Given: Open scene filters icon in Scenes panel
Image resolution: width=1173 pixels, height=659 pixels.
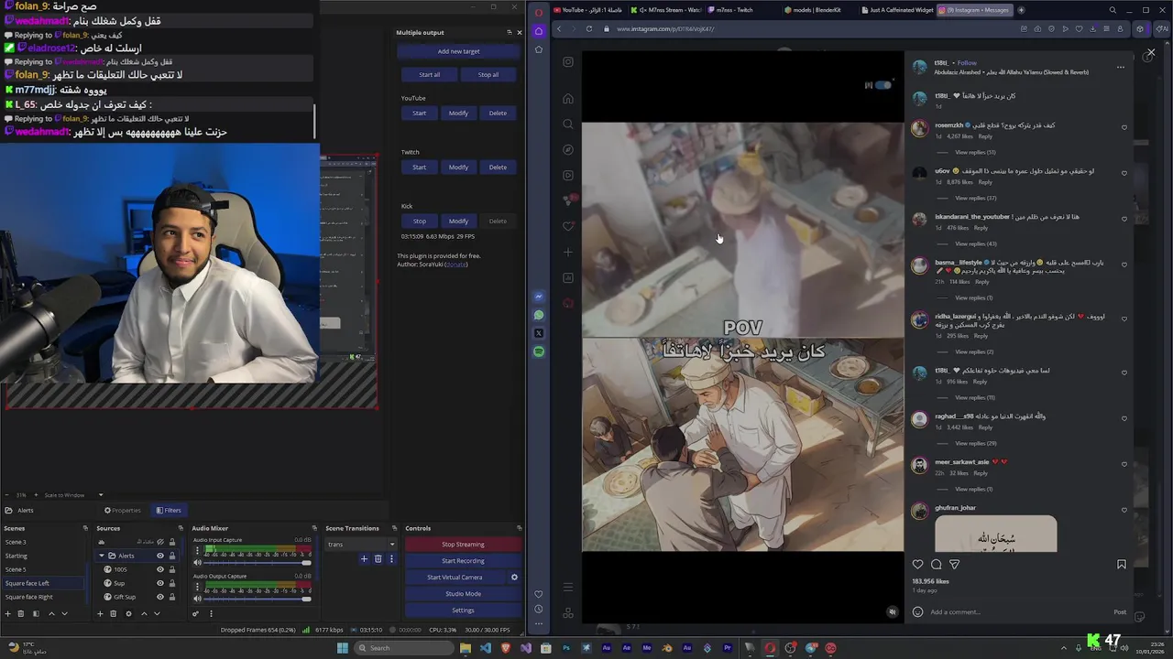Looking at the screenshot, I should coord(36,613).
